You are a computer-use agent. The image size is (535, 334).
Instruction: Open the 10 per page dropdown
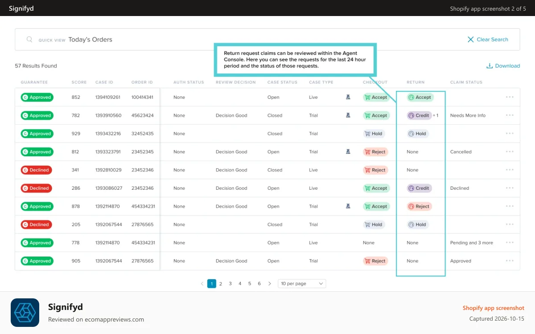click(302, 284)
